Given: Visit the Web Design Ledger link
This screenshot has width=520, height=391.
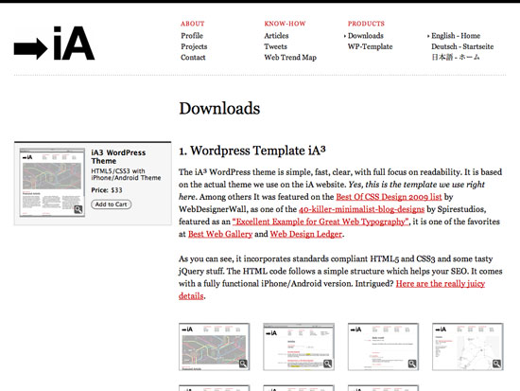Looking at the screenshot, I should [x=305, y=234].
